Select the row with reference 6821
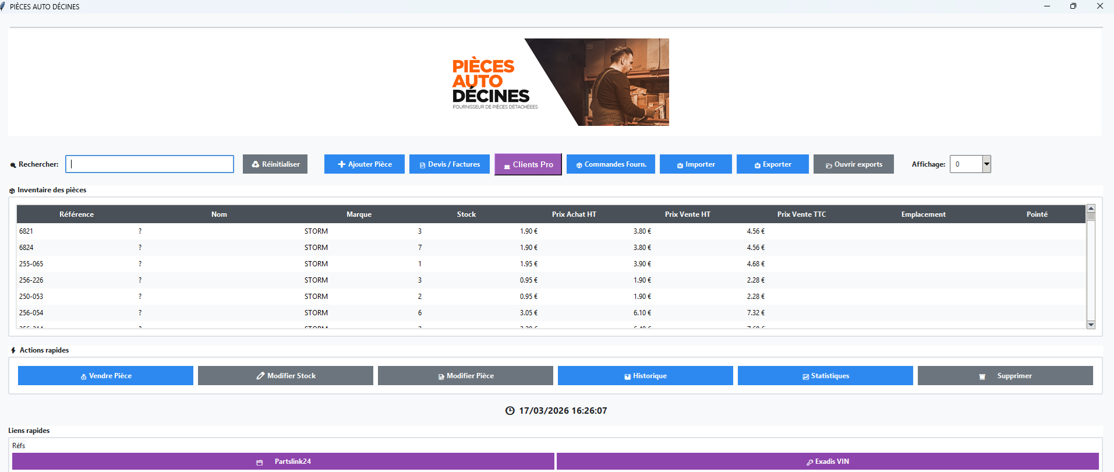The image size is (1114, 472). coord(551,231)
